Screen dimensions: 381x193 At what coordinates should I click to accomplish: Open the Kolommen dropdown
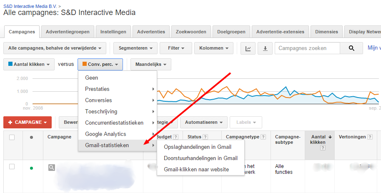click(x=214, y=48)
